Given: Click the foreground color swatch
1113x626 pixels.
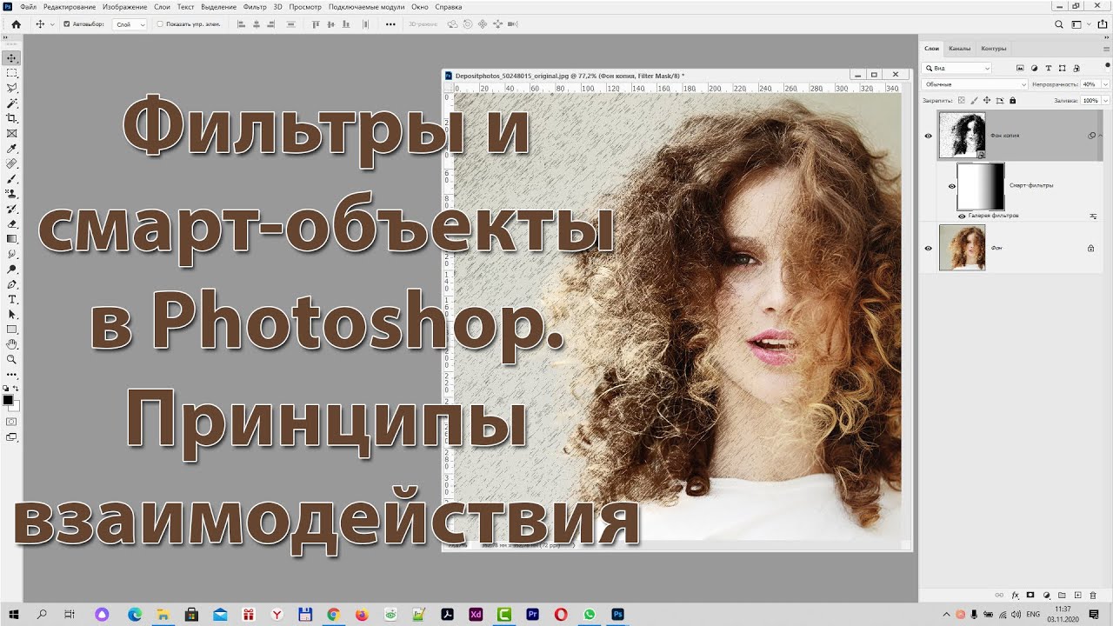Looking at the screenshot, I should pos(8,400).
